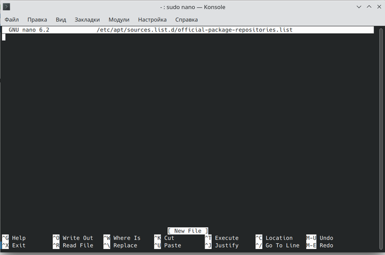Click the M-E Redo shortcut
This screenshot has height=255, width=385.
(x=319, y=245)
